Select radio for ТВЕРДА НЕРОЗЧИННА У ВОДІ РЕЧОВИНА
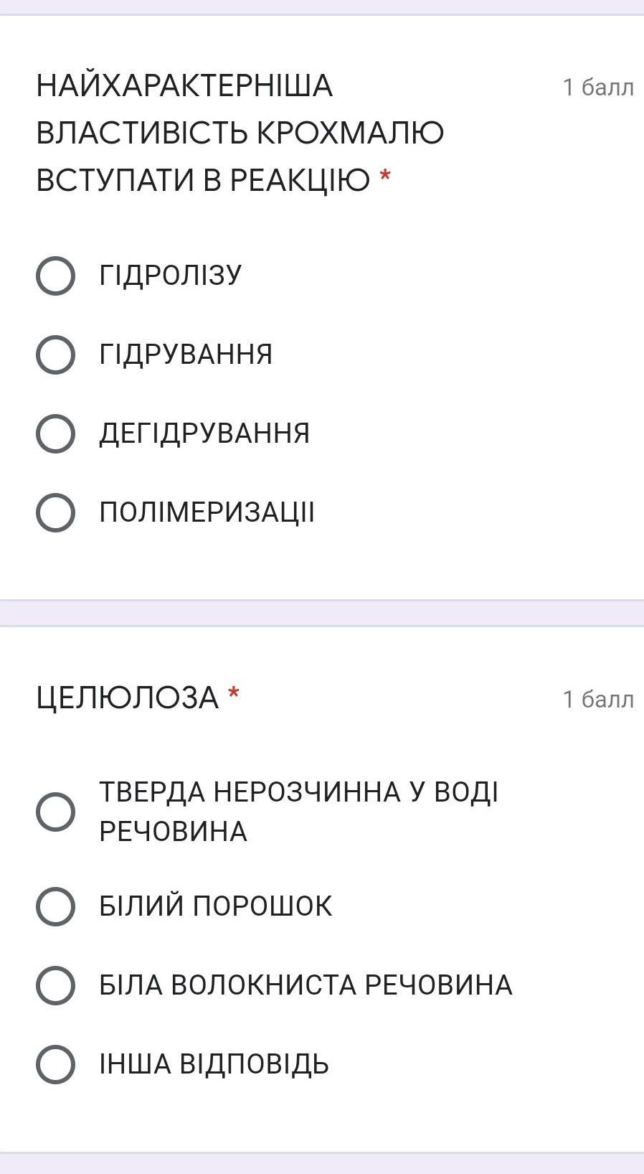644x1174 pixels. (55, 812)
